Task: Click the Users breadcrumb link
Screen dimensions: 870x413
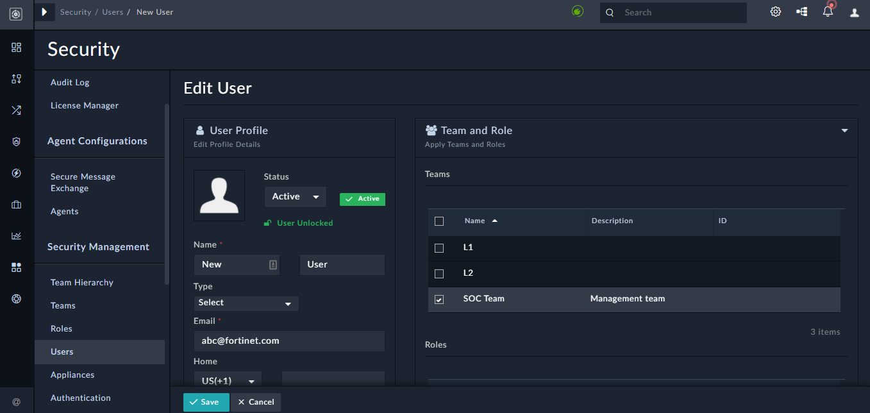Action: tap(112, 12)
